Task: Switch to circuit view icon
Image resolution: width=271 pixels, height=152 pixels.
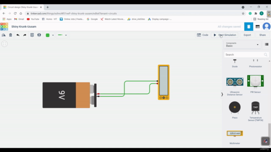Action: click(x=249, y=27)
